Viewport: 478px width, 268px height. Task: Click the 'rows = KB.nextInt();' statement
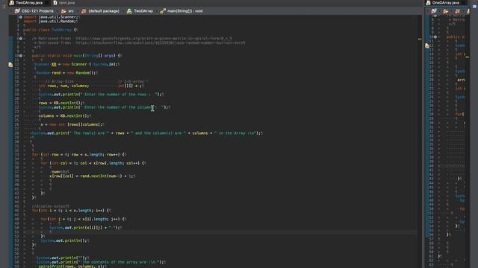pyautogui.click(x=61, y=103)
